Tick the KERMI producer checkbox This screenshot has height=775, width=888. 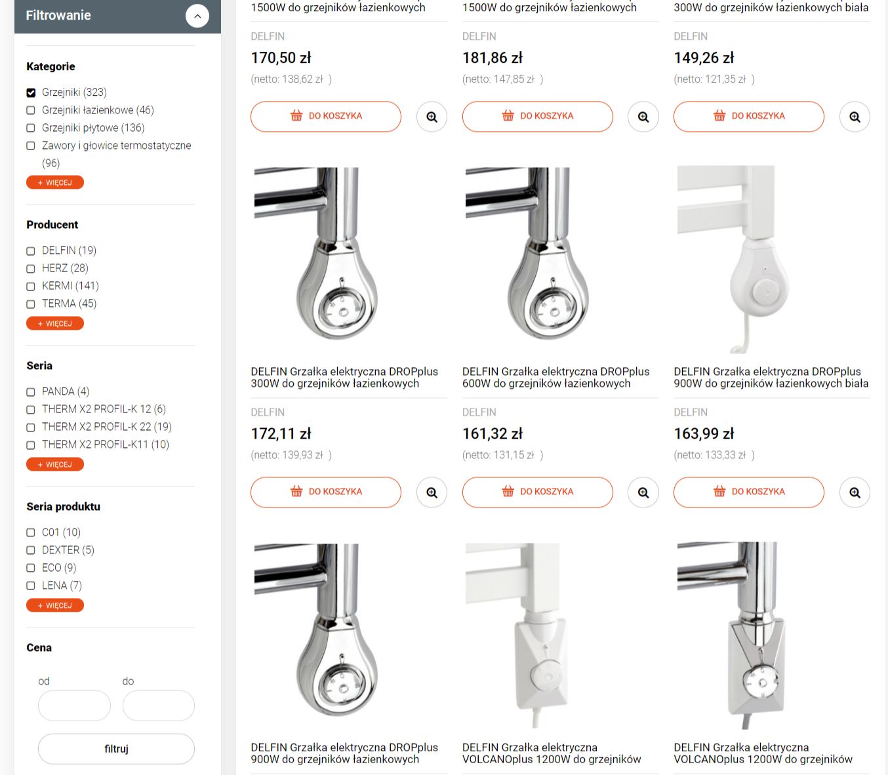[x=31, y=286]
